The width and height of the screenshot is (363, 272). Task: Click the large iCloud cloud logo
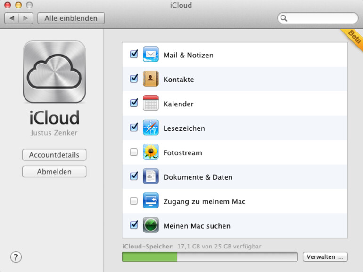(x=54, y=72)
